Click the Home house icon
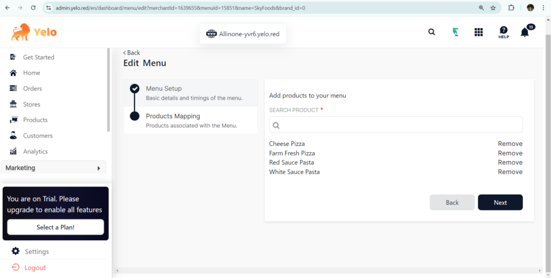Viewport: 551px width, 278px height. (x=13, y=73)
